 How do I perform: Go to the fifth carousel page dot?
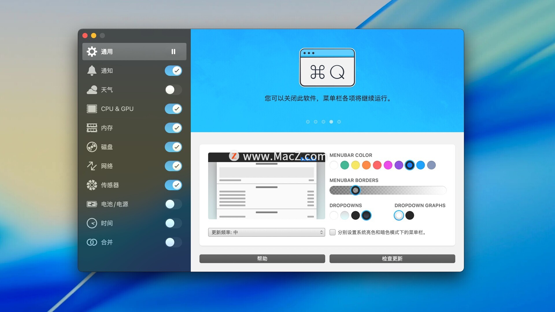click(339, 122)
